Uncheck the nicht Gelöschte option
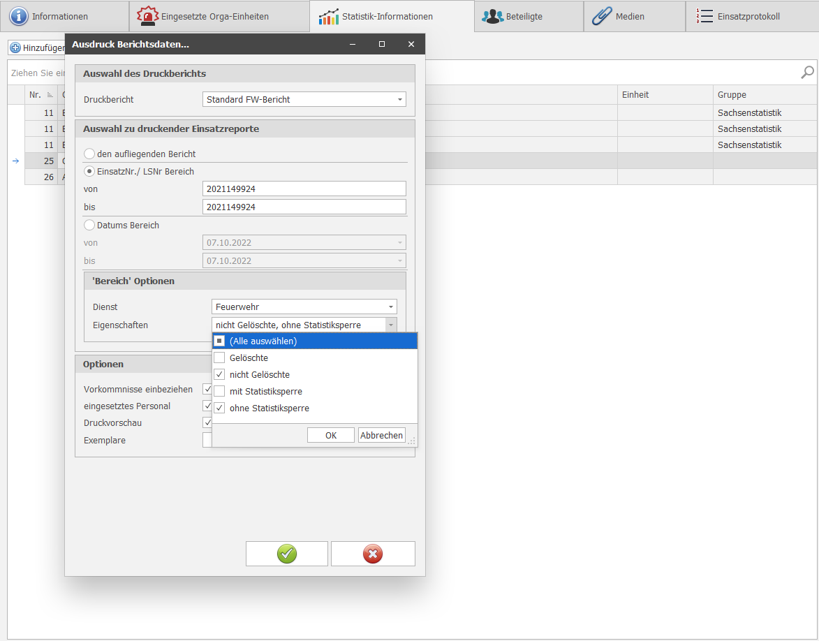Screen dimensions: 819x641 click(219, 375)
